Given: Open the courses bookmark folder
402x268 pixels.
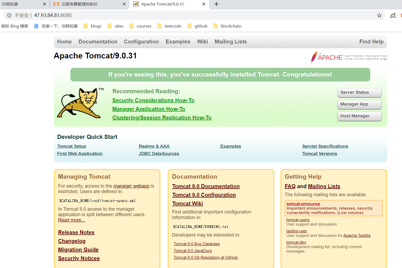Looking at the screenshot, I should click(x=140, y=26).
